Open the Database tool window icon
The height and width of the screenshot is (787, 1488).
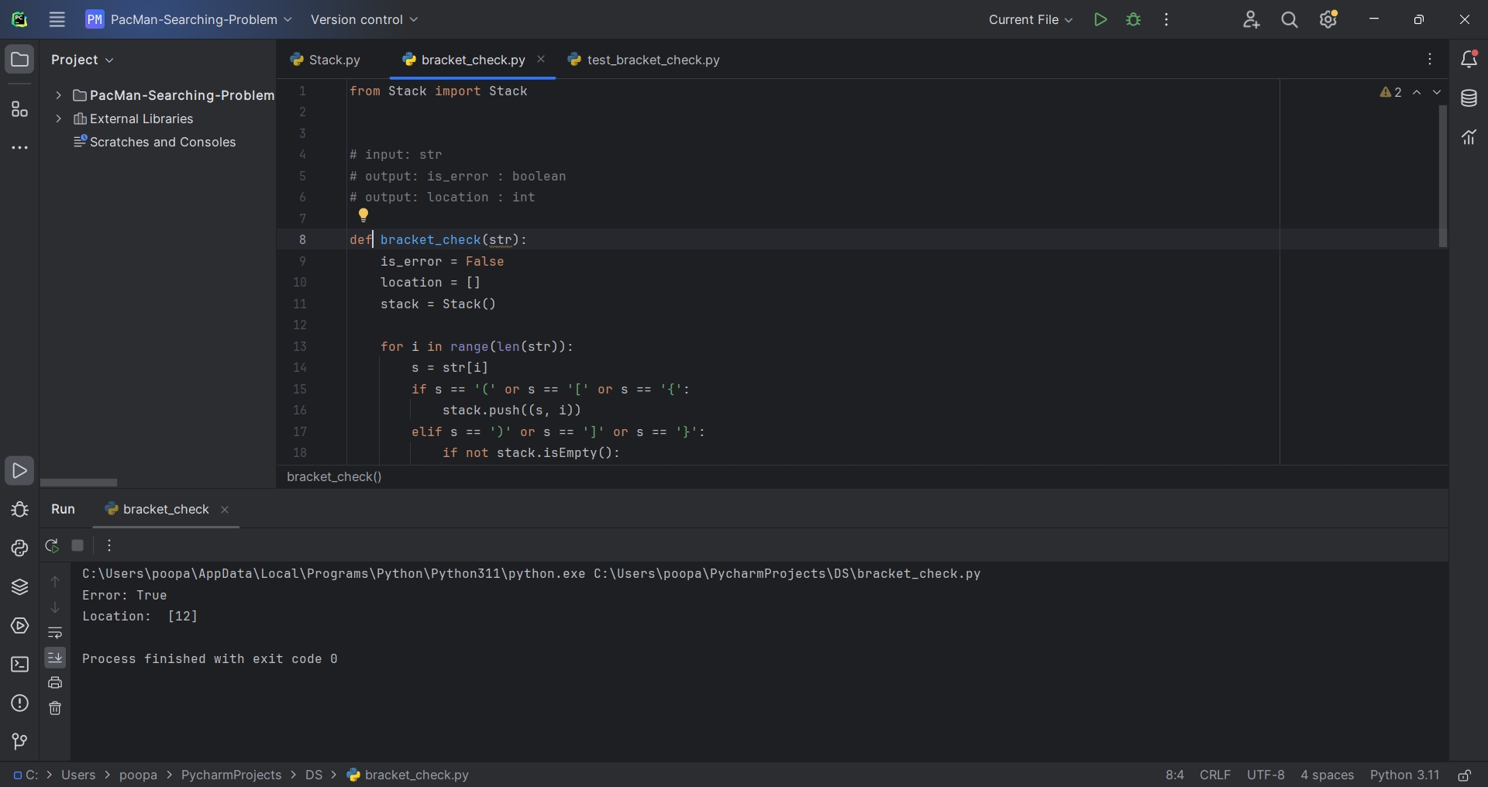pos(1469,98)
